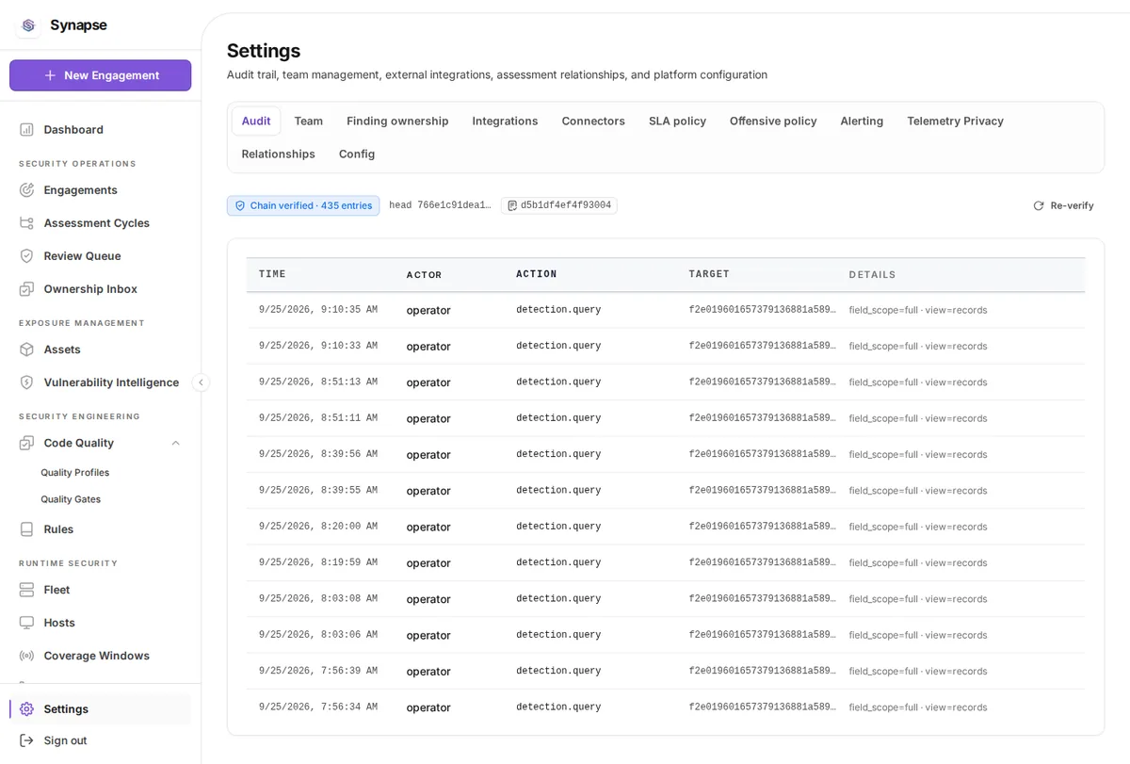The height and width of the screenshot is (764, 1130).
Task: Switch to the Team tab
Action: [309, 121]
